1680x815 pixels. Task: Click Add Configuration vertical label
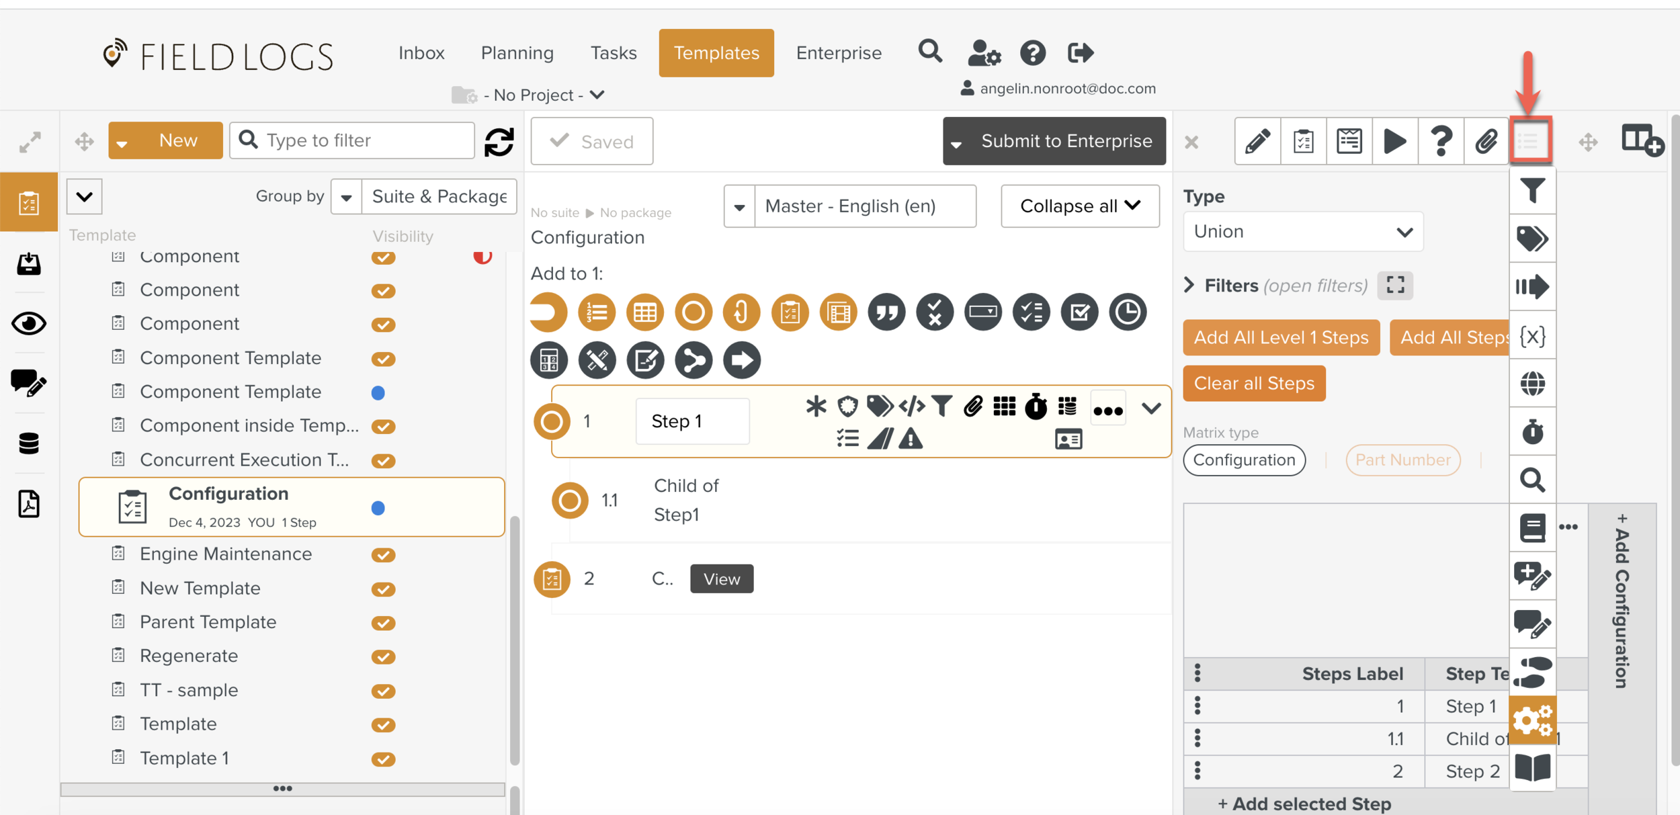[1622, 600]
